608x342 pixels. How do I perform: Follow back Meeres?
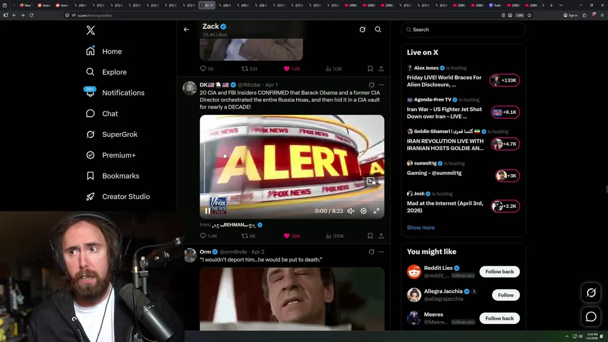499,318
